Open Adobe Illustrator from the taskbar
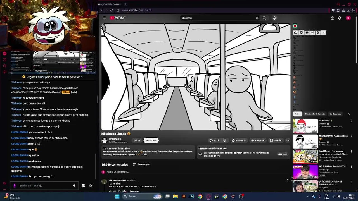The width and height of the screenshot is (358, 201). tap(184, 197)
